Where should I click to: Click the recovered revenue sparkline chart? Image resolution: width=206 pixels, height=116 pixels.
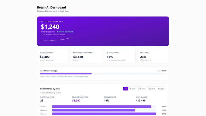(56, 39)
